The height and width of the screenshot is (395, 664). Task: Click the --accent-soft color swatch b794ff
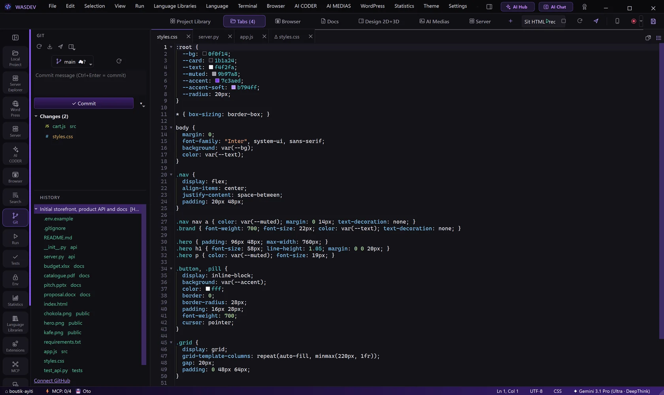tap(233, 87)
